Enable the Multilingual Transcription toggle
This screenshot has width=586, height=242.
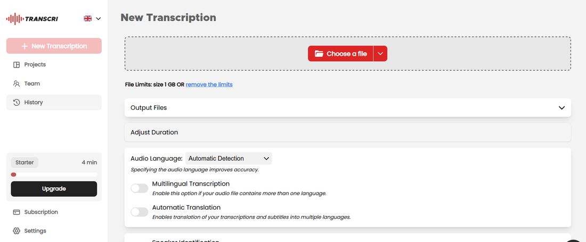[x=139, y=188]
